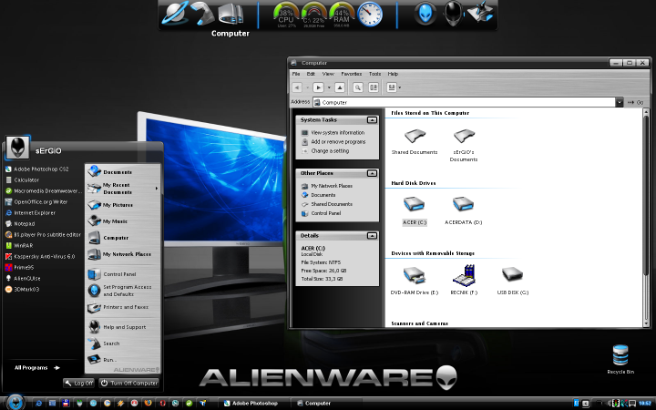This screenshot has height=410, width=656.
Task: Launch Firefox from quick launch
Action: coord(149,404)
